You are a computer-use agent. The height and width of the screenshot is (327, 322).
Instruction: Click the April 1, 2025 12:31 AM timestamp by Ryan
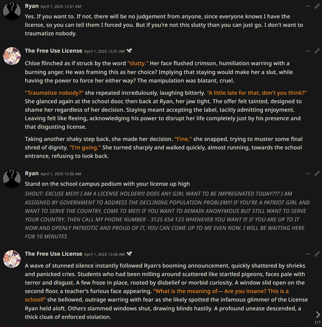pos(61,6)
